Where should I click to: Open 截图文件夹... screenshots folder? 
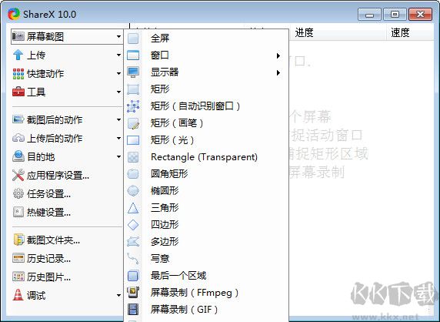[67, 240]
